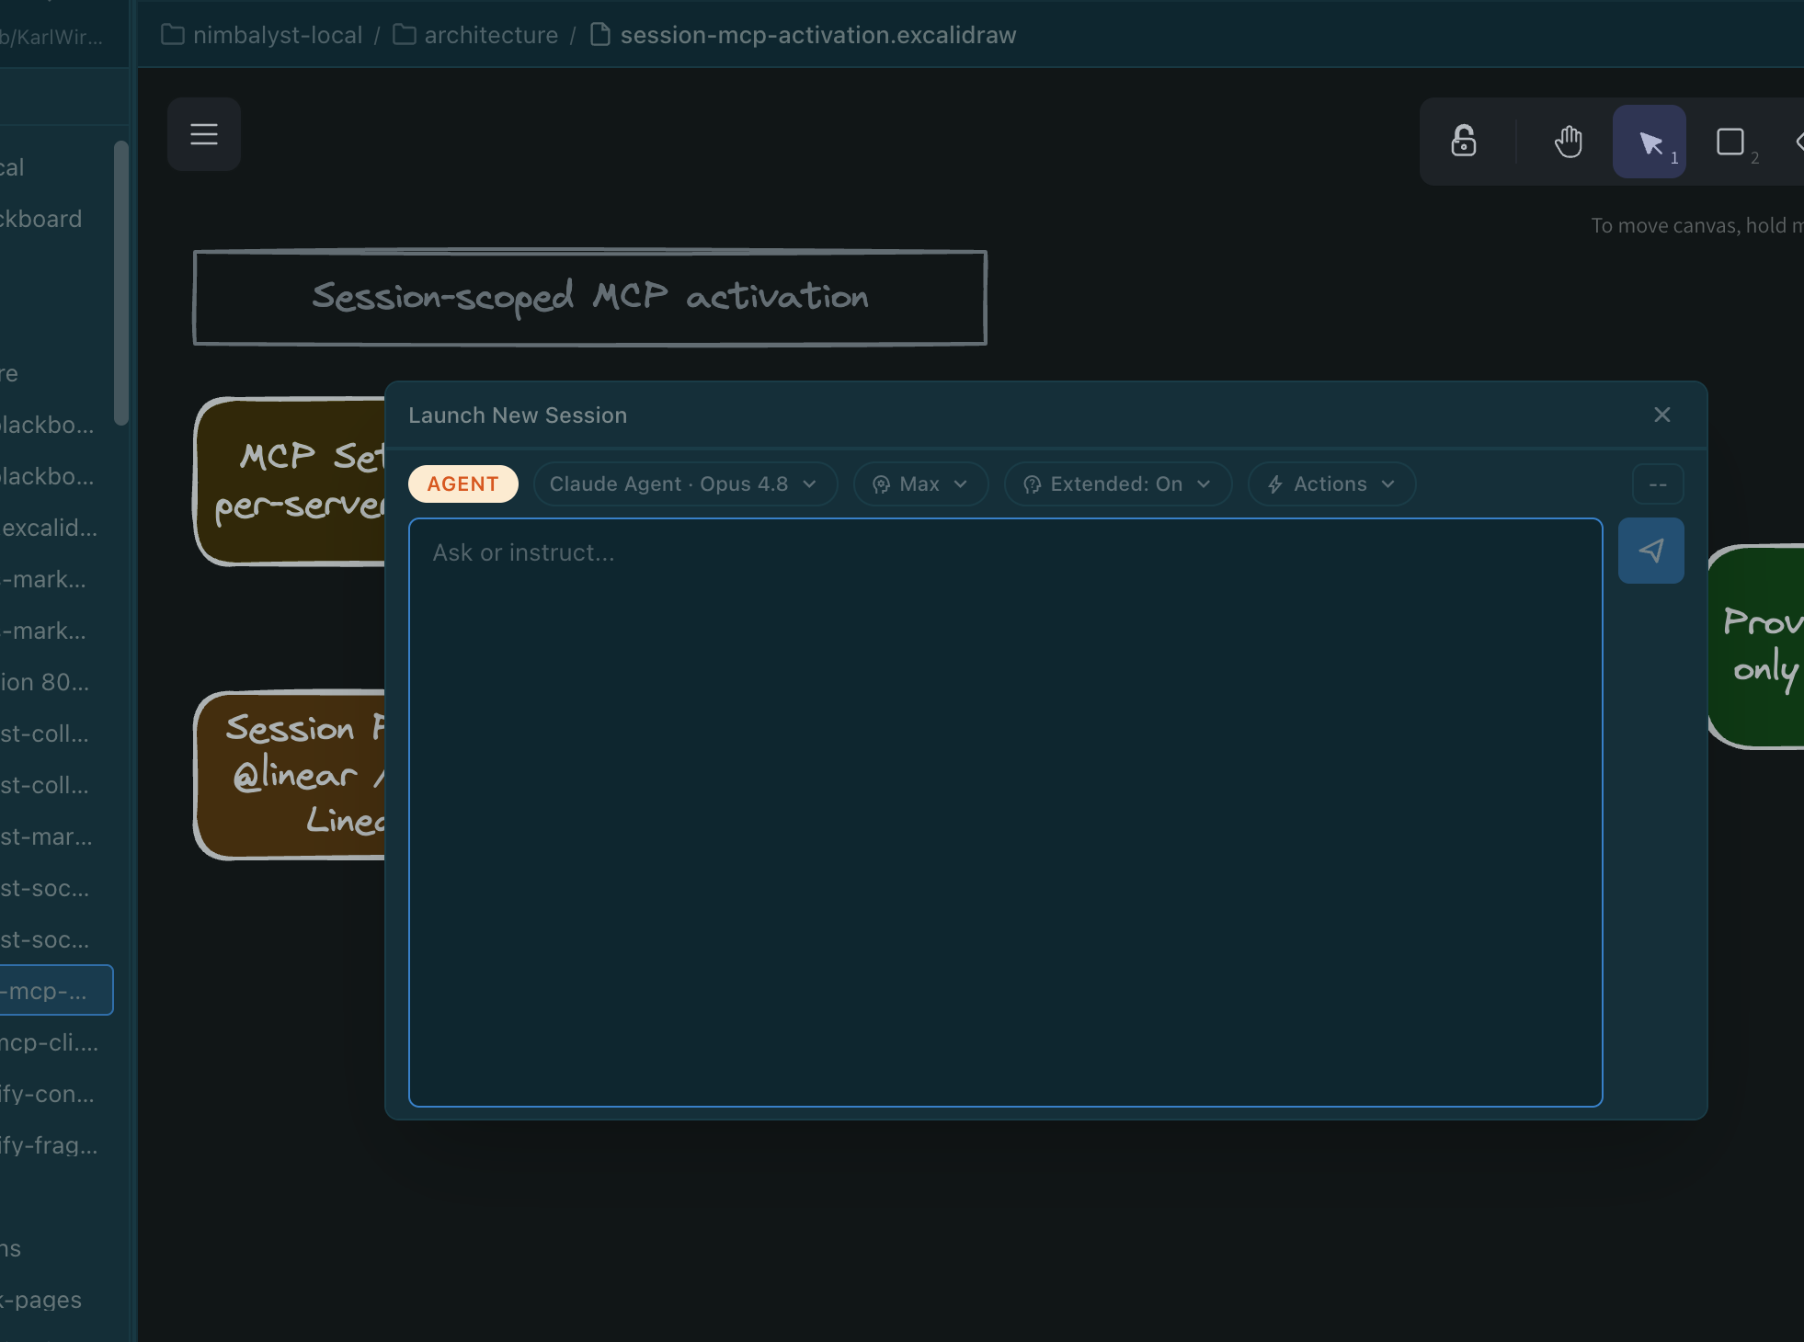Select the highlighted -mcp-... sidebar file
The width and height of the screenshot is (1804, 1342).
(x=56, y=990)
